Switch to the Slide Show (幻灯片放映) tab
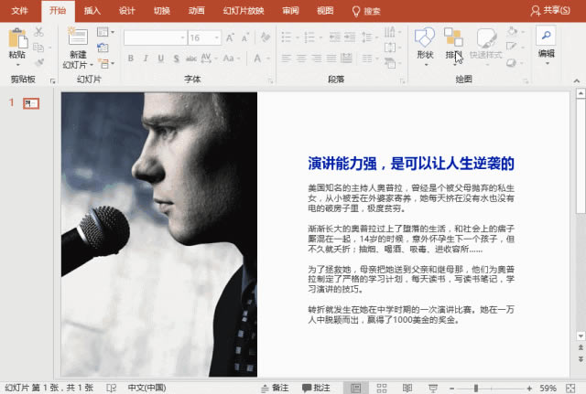The height and width of the screenshot is (394, 586). (244, 11)
